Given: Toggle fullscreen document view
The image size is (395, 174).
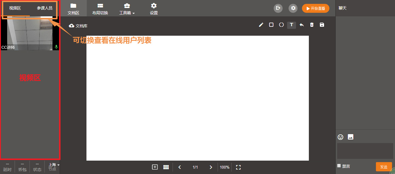Looking at the screenshot, I should click(238, 167).
